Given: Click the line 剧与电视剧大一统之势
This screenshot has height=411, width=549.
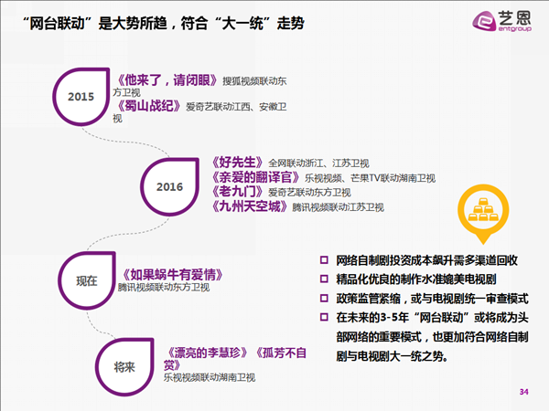Looking at the screenshot, I should pos(392,356).
